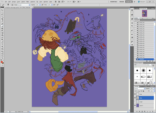Swap foreground and background colors
Image resolution: width=156 pixels, height=113 pixels.
3,60
